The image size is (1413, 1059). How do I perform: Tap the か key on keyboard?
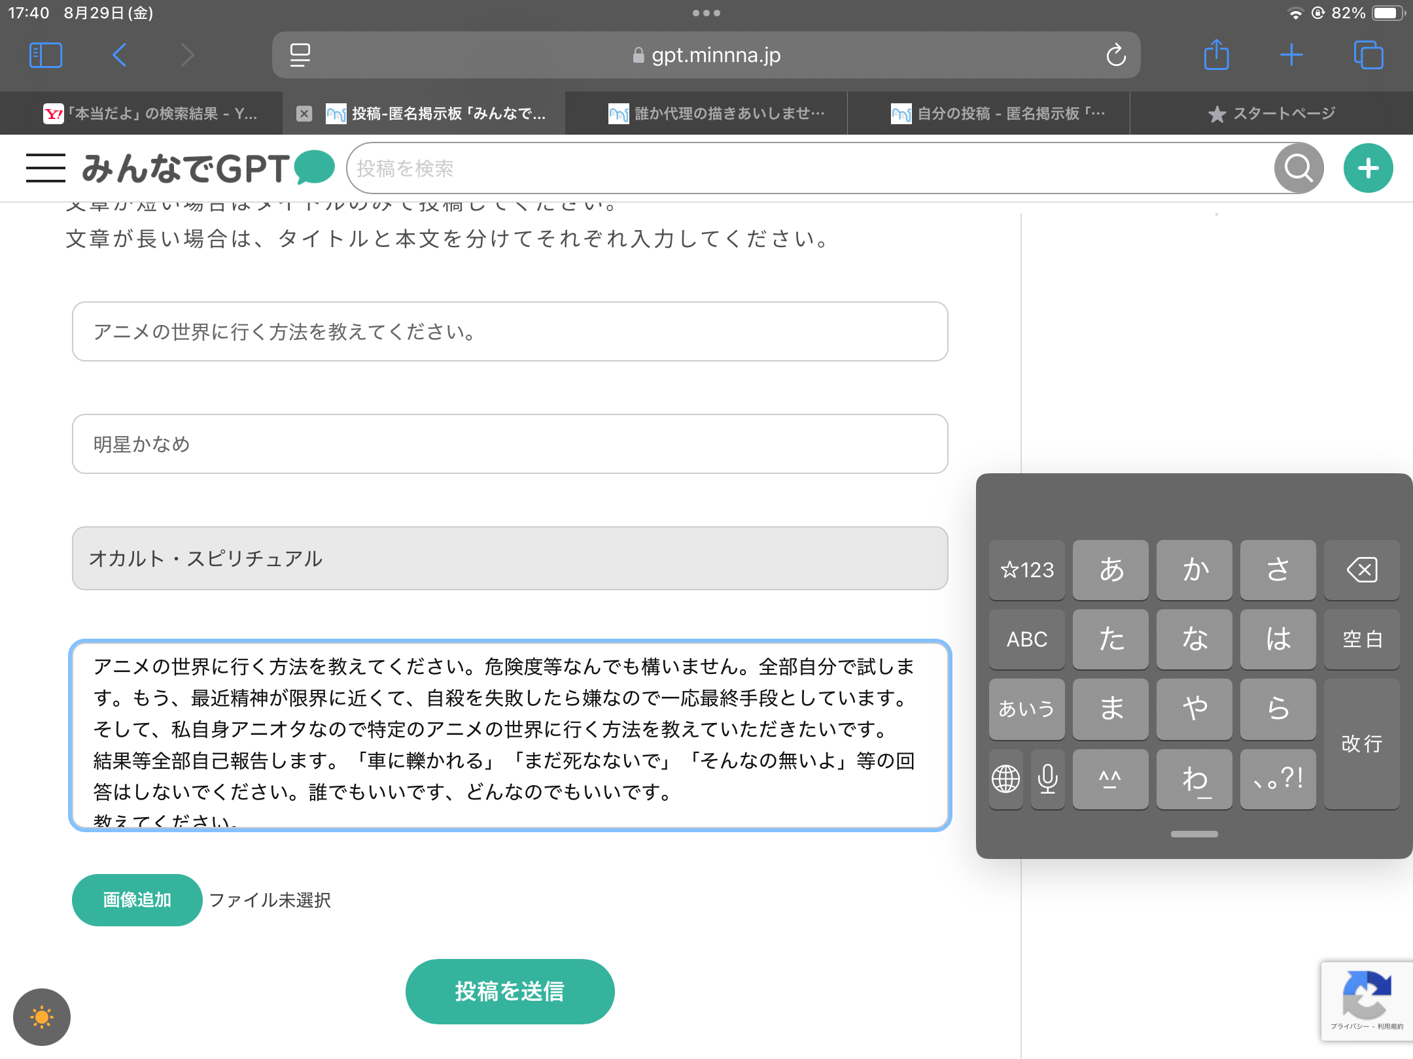tap(1195, 569)
